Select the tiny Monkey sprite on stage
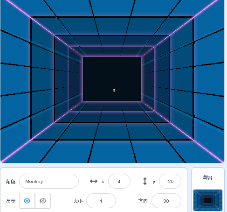 click(114, 90)
